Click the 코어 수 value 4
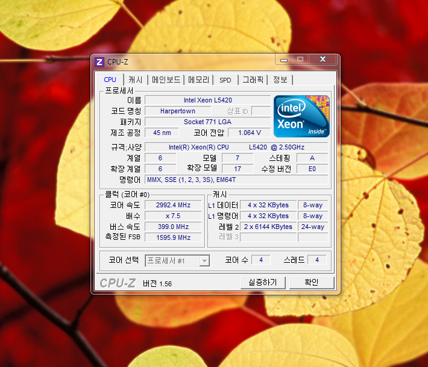 (x=261, y=260)
